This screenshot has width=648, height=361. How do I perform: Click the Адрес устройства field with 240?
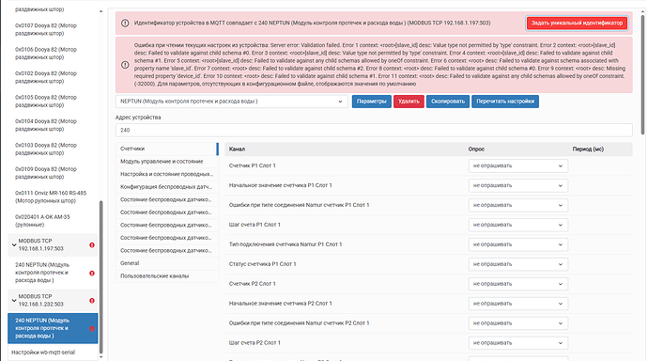click(x=374, y=131)
